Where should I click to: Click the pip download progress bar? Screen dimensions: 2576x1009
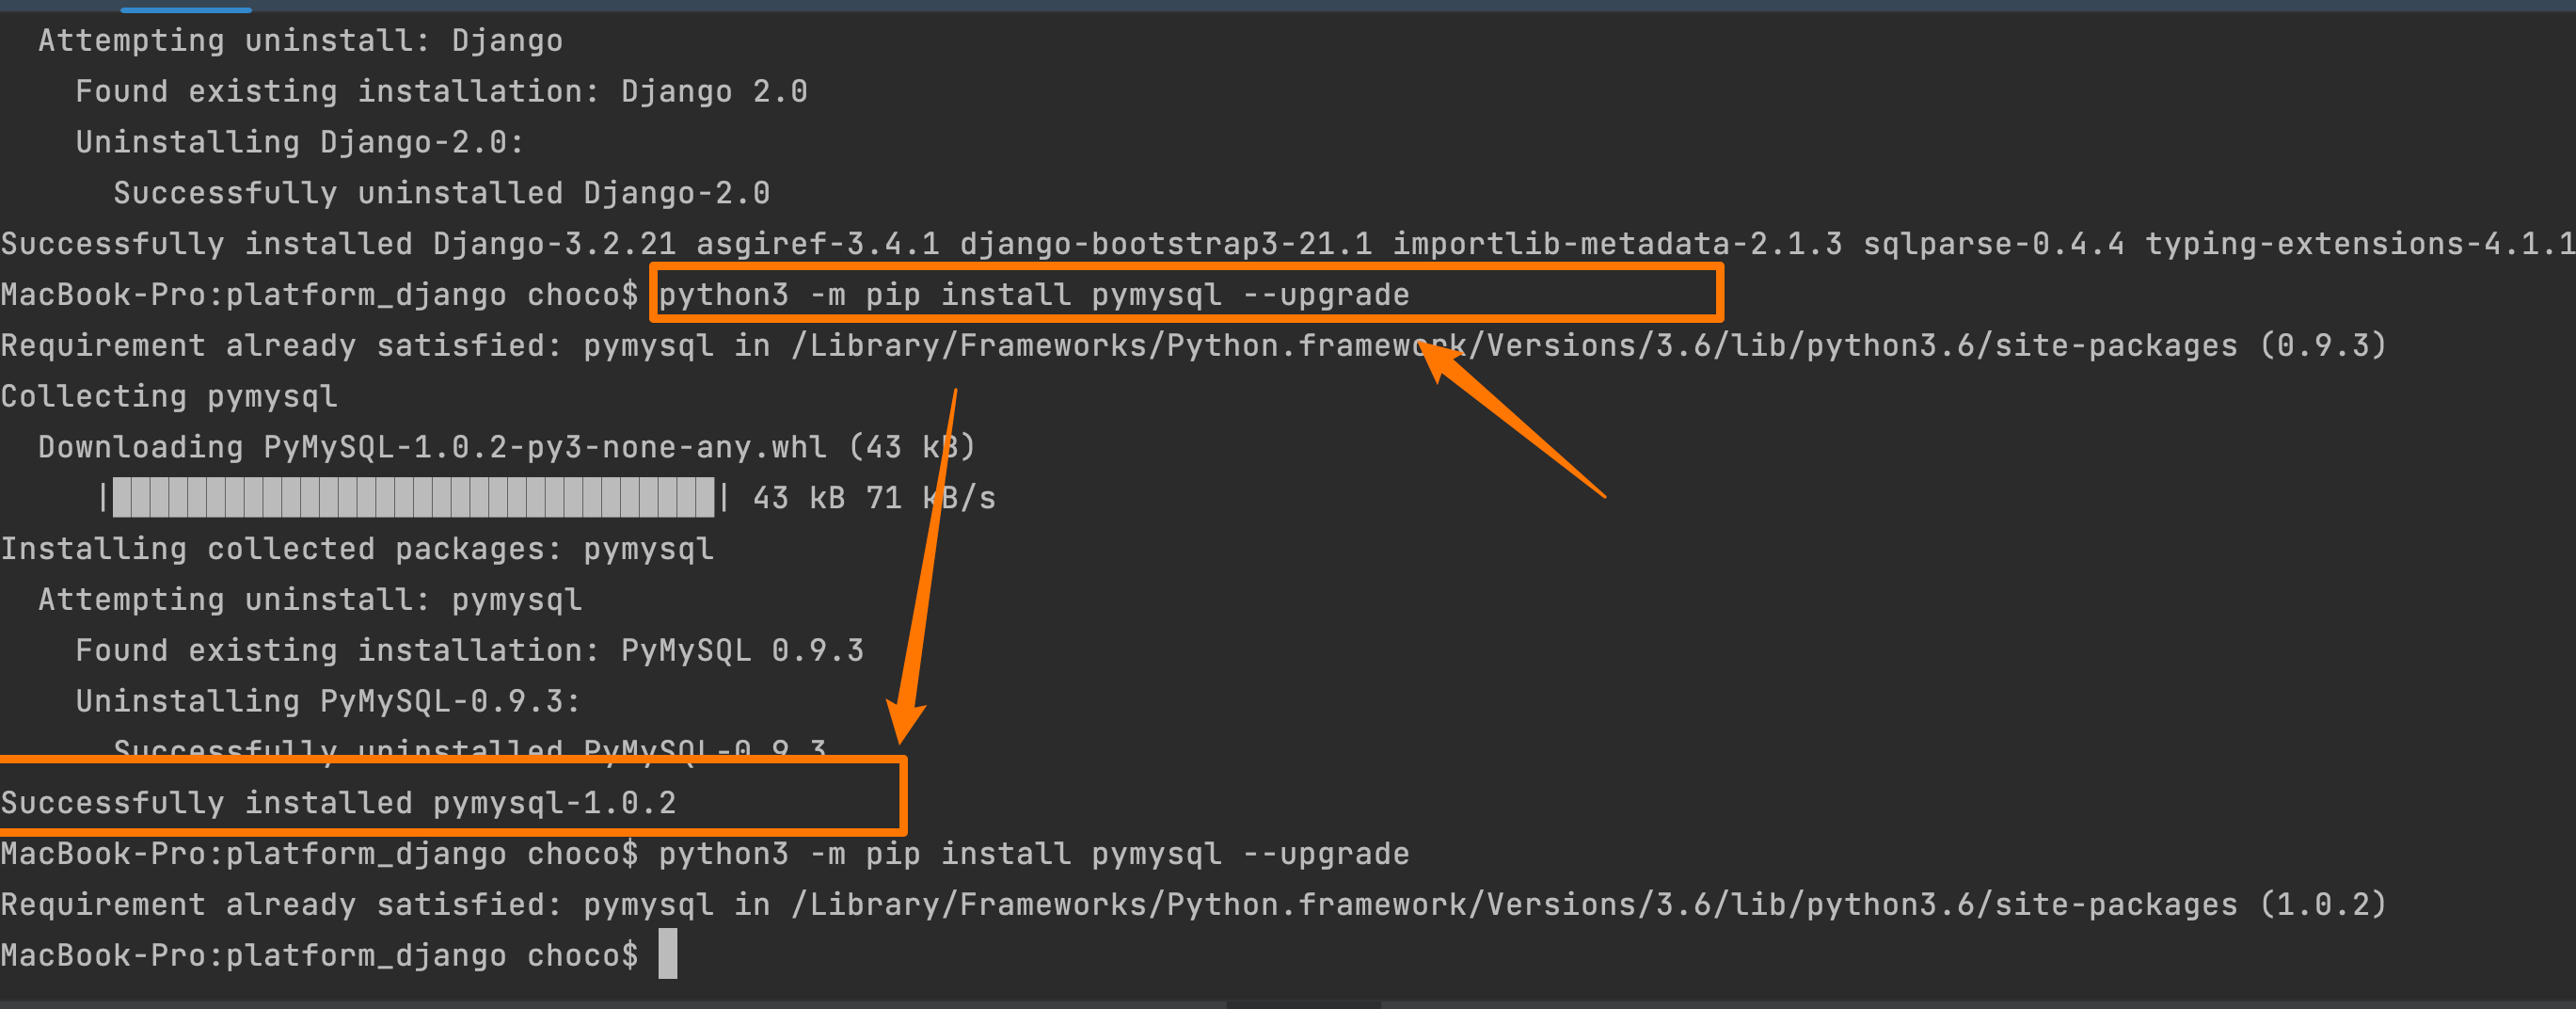click(x=414, y=497)
